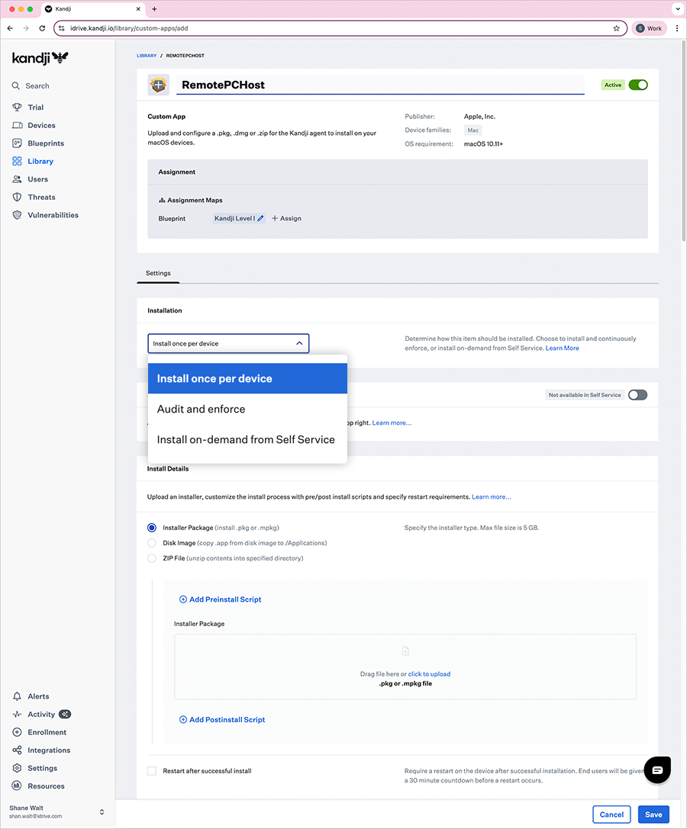The width and height of the screenshot is (687, 829).
Task: Switch to the Settings tab
Action: pyautogui.click(x=158, y=273)
